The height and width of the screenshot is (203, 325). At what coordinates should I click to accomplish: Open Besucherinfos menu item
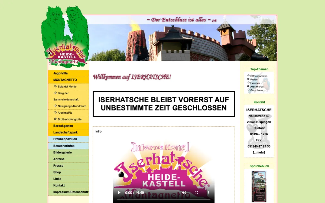pos(68,146)
